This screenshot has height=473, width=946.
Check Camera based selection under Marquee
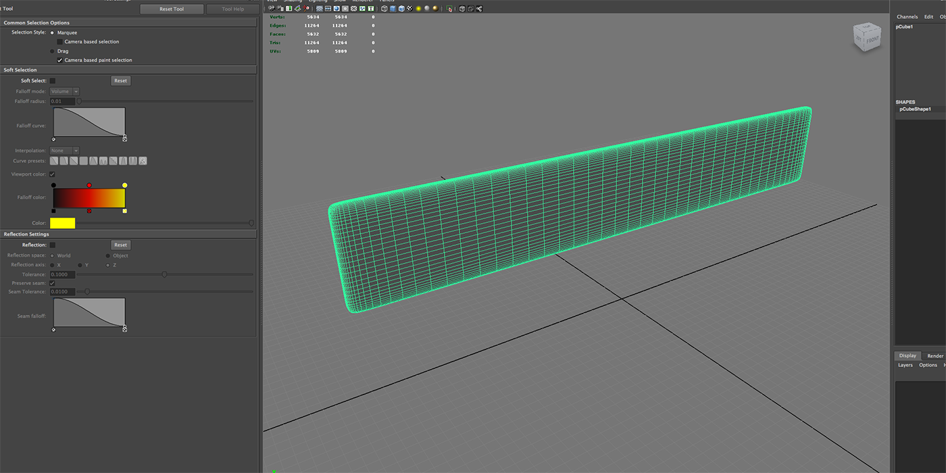coord(60,42)
